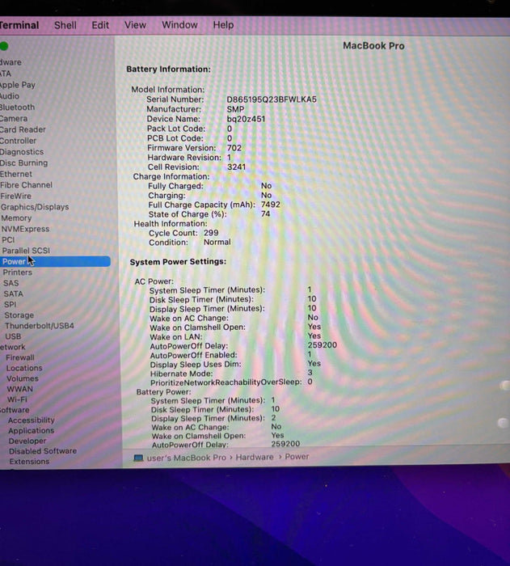
Task: Select the Software category in sidebar
Action: point(15,410)
